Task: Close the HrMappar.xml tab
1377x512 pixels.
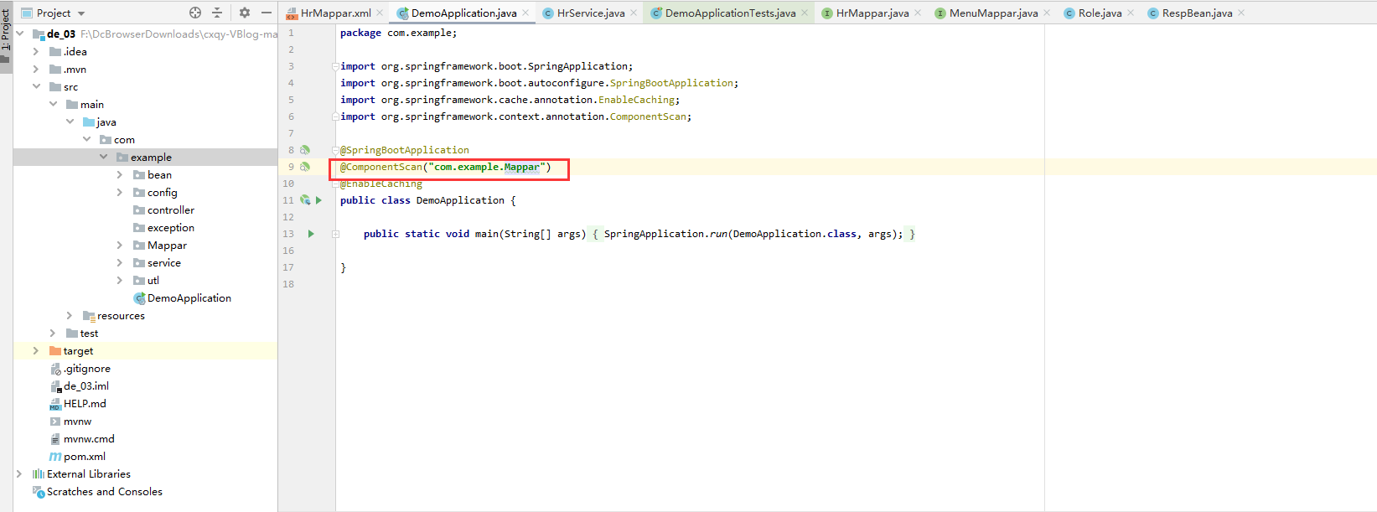Action: [x=380, y=13]
